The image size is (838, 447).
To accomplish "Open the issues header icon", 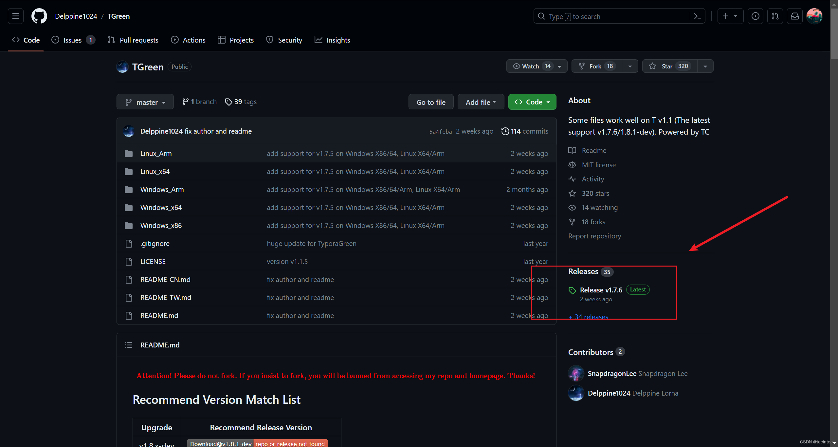I will point(756,16).
